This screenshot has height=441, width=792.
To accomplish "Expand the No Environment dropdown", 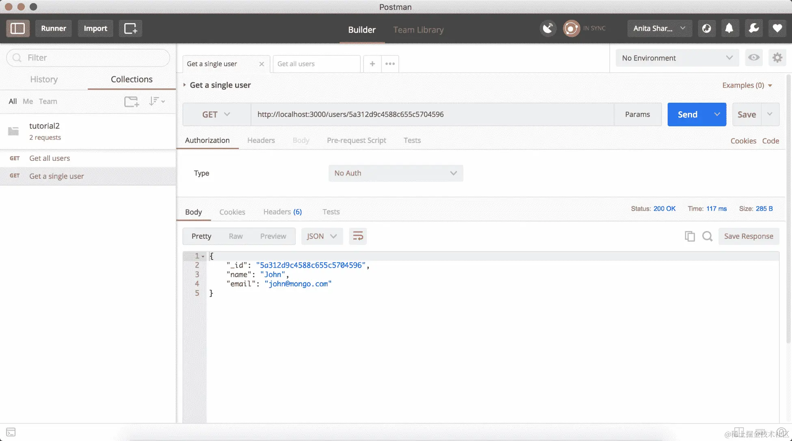I will (x=677, y=58).
